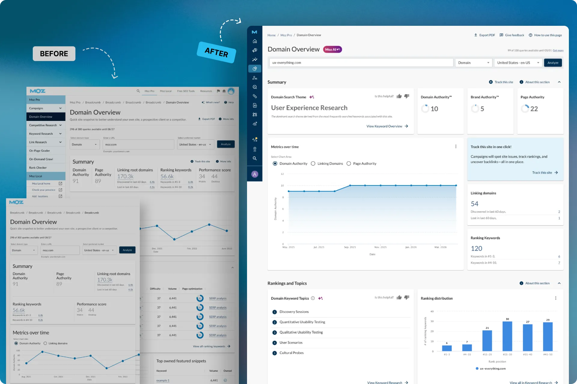The width and height of the screenshot is (577, 384).
Task: Give thumbs down on Domain Keyword Topics card
Action: [x=407, y=298]
